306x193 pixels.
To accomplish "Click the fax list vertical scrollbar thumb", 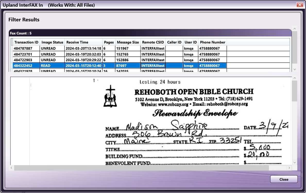I will coord(295,47).
